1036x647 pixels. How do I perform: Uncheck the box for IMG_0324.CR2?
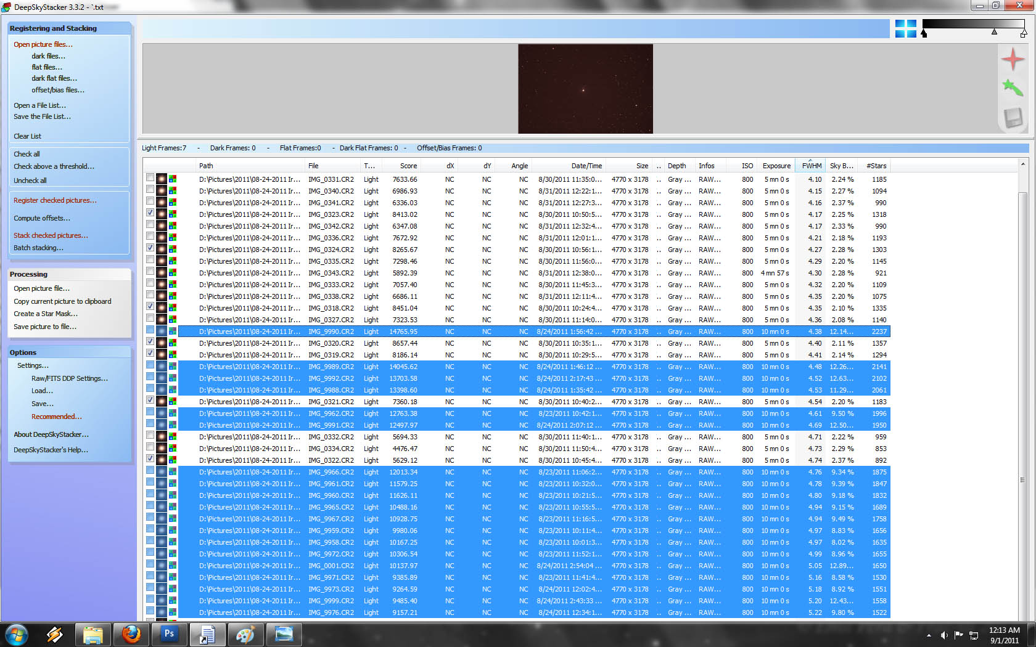point(150,248)
